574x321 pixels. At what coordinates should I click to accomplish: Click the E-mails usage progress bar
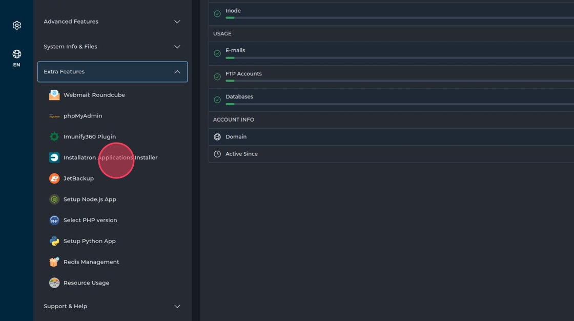(x=400, y=58)
